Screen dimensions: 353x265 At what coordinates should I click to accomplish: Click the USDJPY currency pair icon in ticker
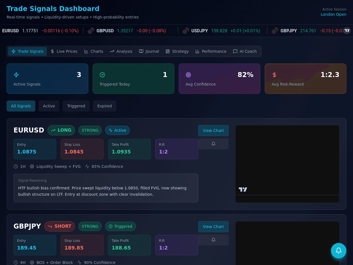tap(186, 31)
